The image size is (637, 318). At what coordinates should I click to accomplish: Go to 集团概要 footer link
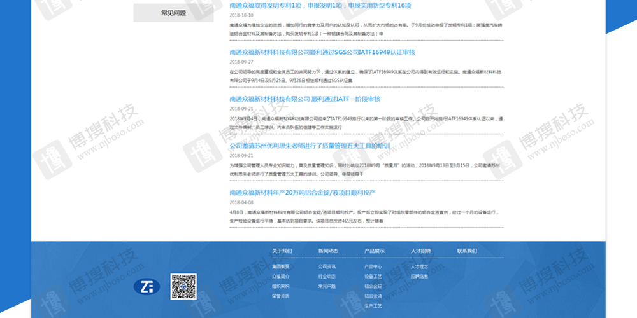click(281, 266)
